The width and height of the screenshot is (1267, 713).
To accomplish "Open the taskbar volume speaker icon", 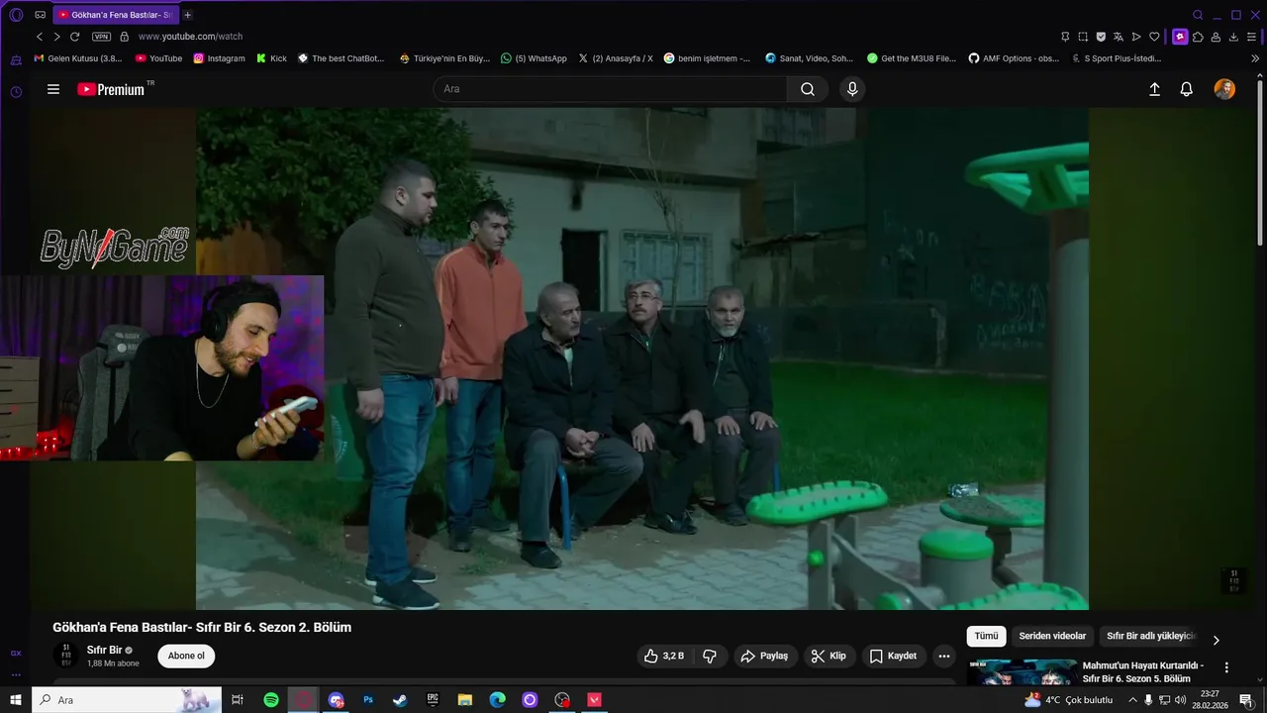I will [x=1180, y=700].
